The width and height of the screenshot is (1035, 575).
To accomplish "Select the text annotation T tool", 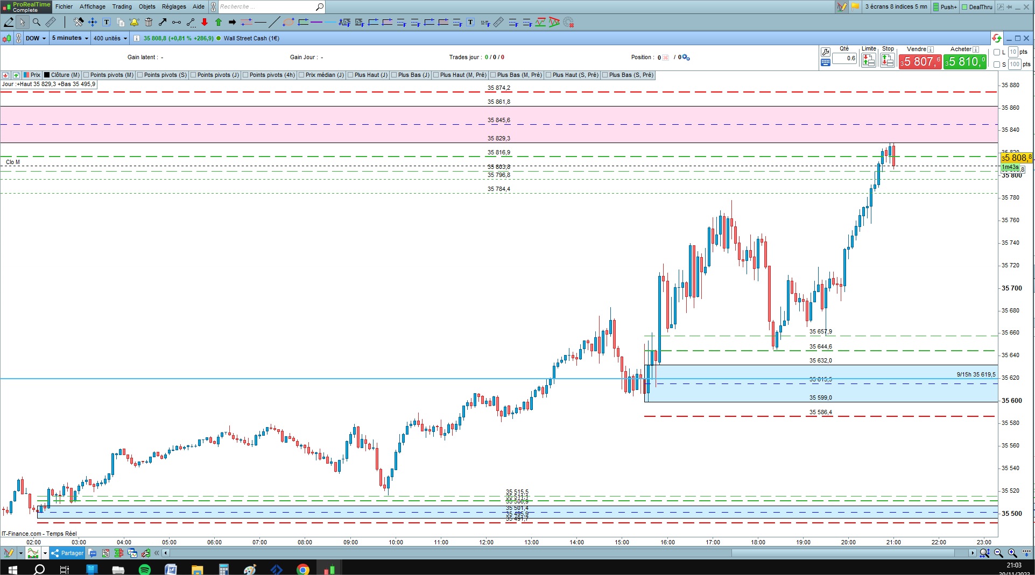I will [x=107, y=22].
